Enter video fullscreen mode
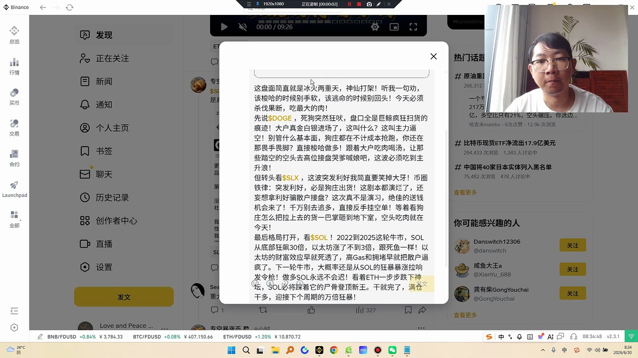The image size is (638, 358). coord(413,27)
